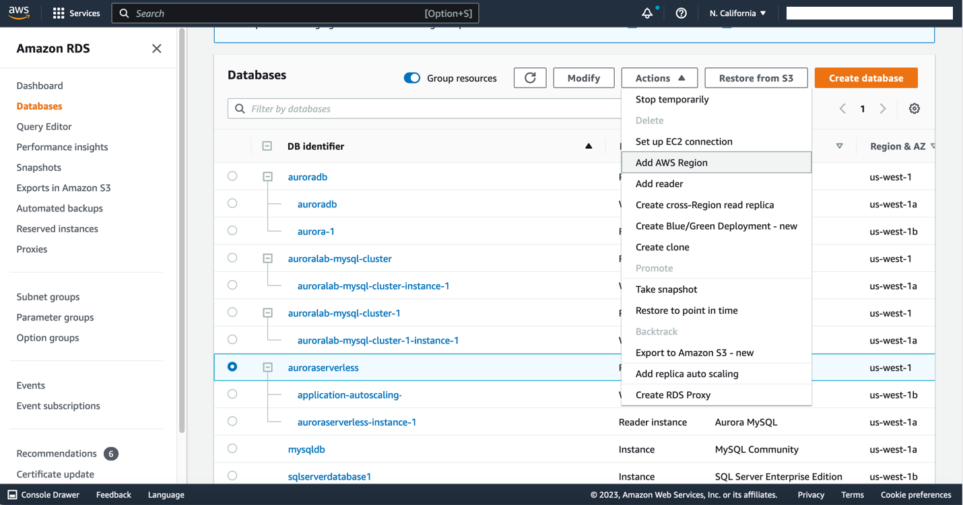The image size is (963, 505).
Task: Select the aurora-1 instance radio button
Action: point(232,230)
